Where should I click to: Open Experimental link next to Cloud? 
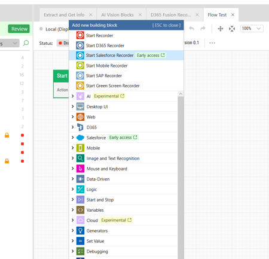pyautogui.click(x=117, y=220)
